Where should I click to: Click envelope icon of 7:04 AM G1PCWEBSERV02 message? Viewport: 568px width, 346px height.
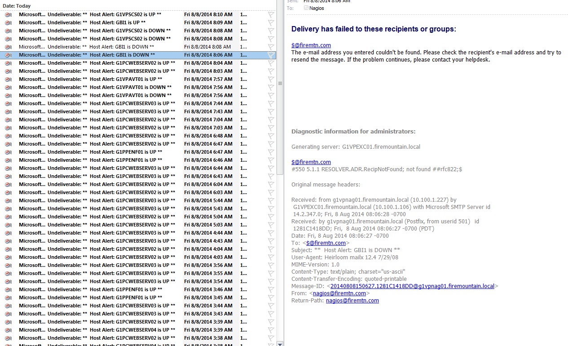click(8, 120)
